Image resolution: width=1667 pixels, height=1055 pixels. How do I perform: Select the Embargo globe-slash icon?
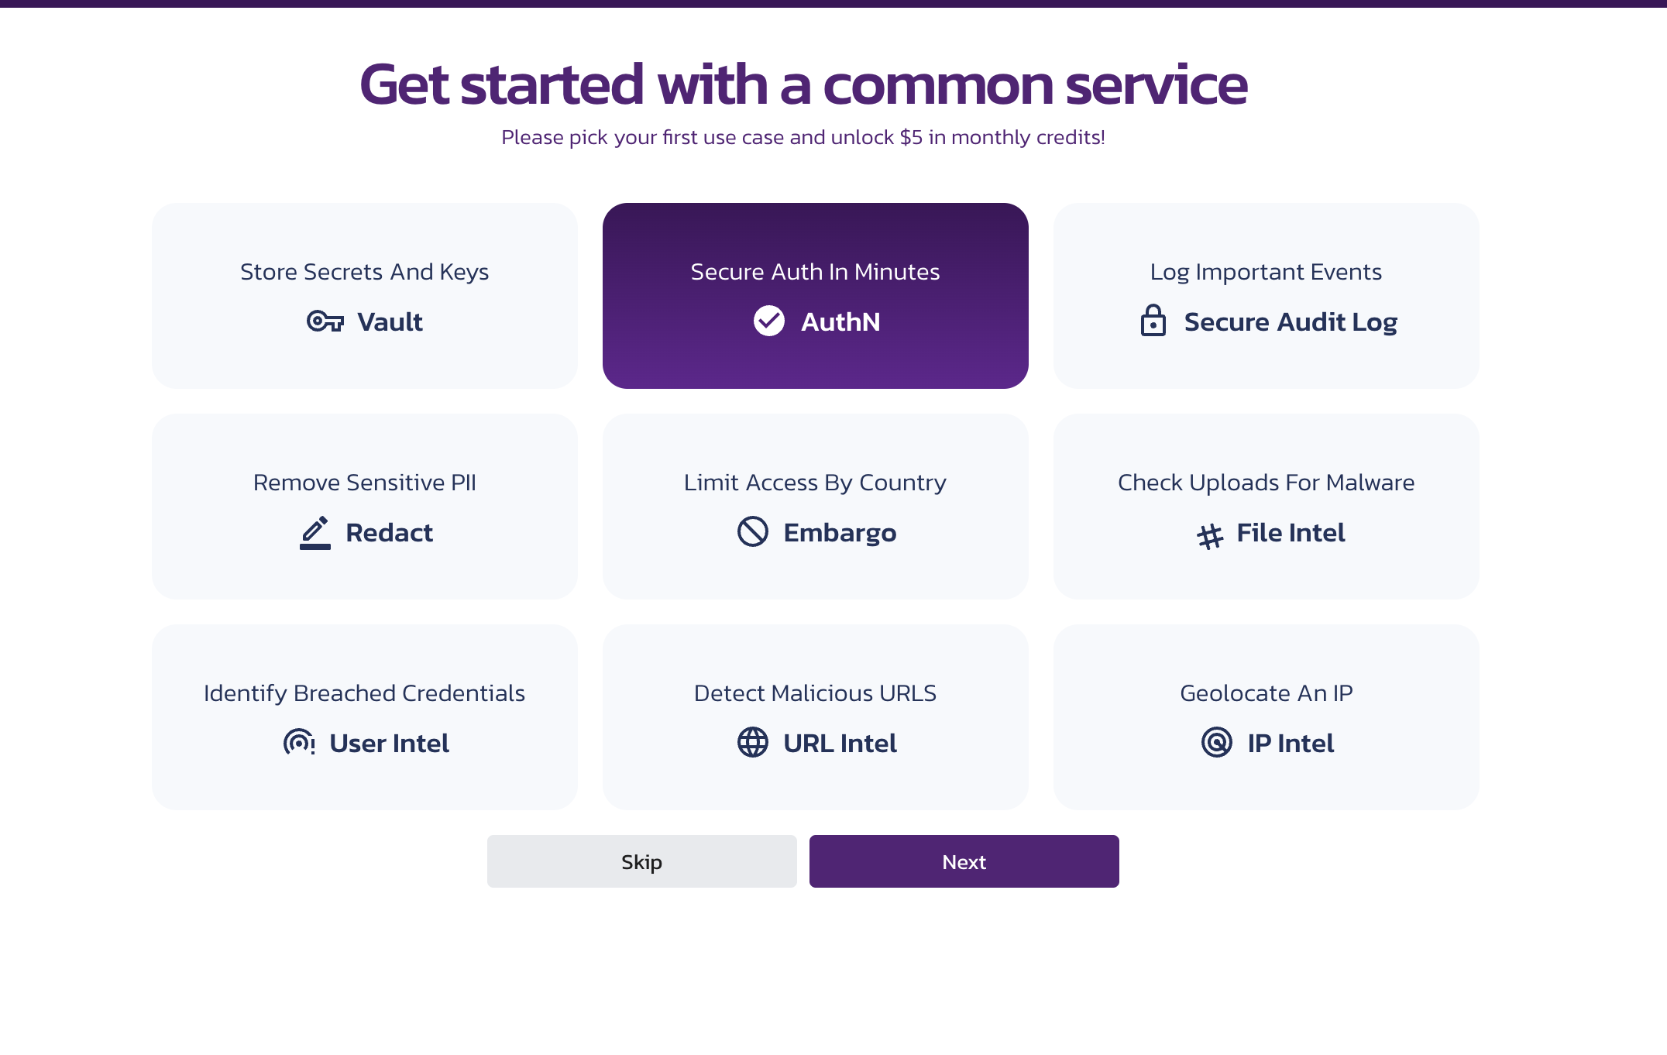point(753,531)
